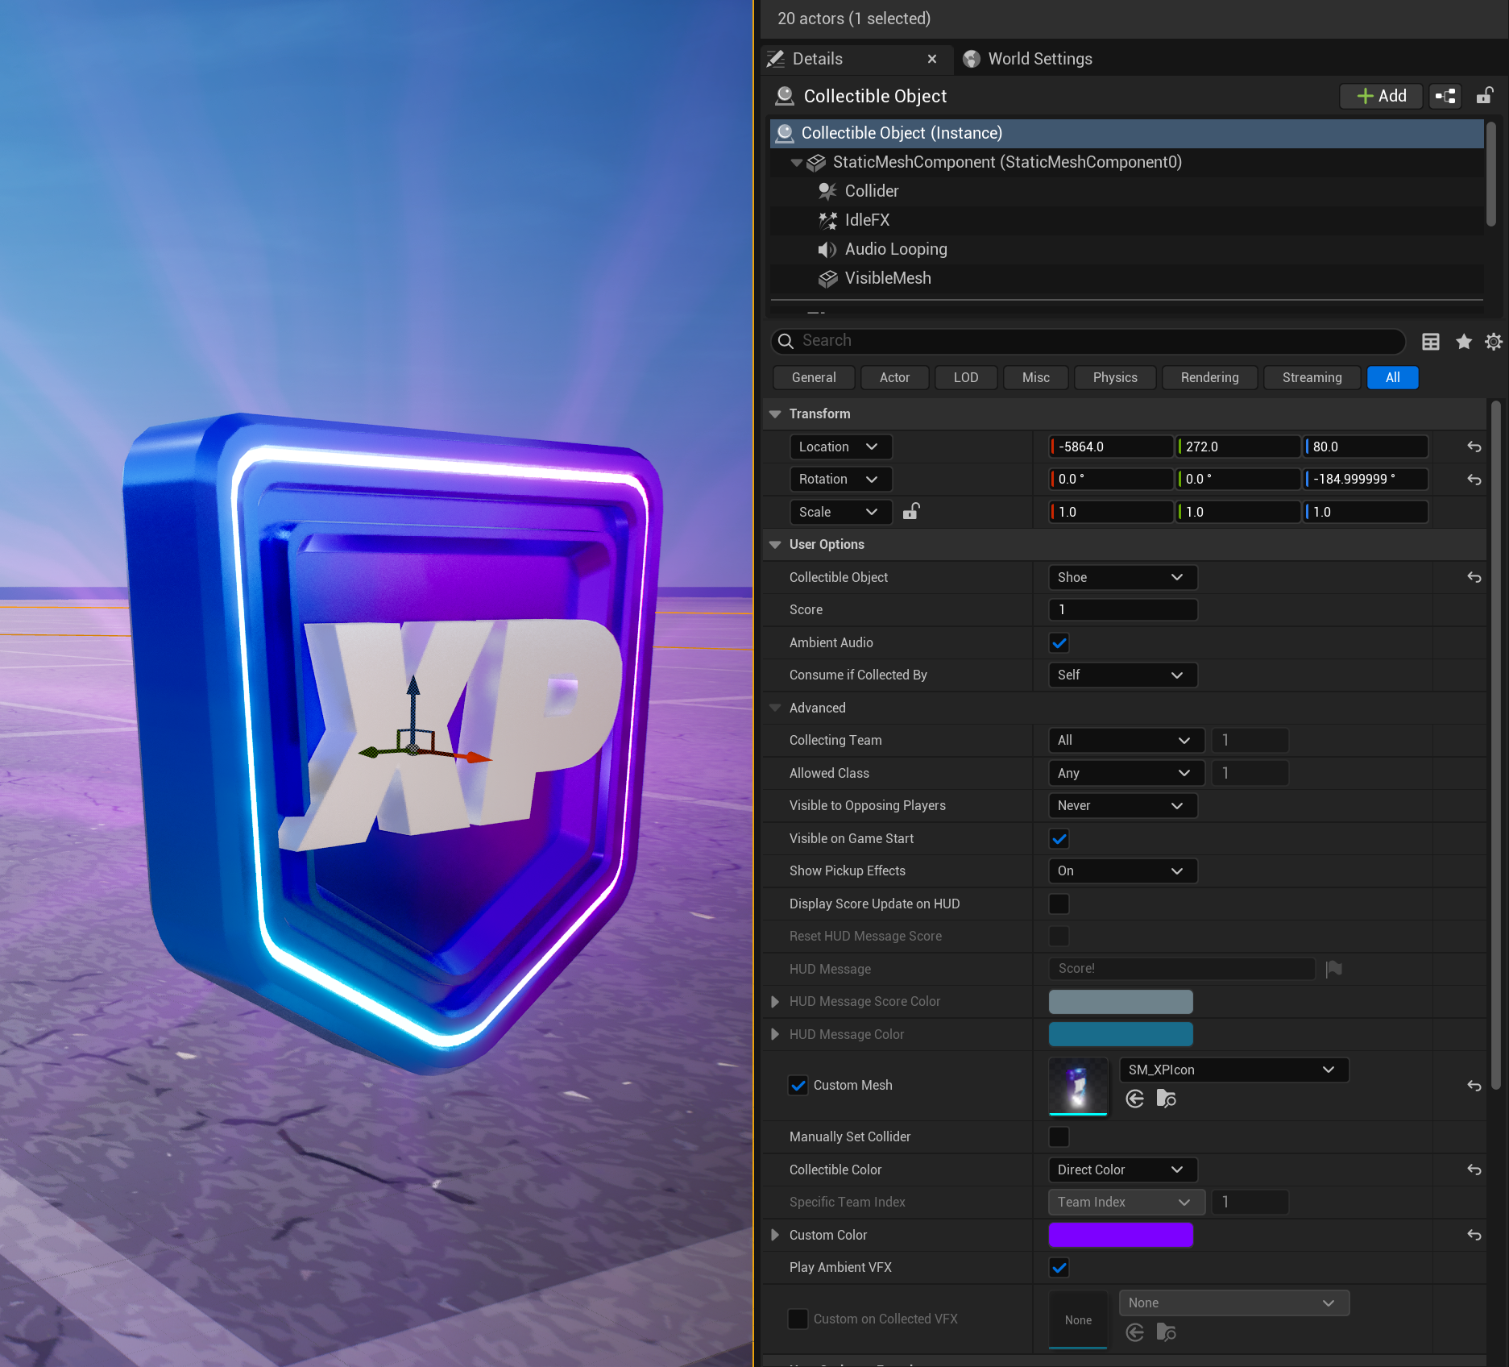
Task: Open Collecting Team dropdown
Action: [1126, 740]
